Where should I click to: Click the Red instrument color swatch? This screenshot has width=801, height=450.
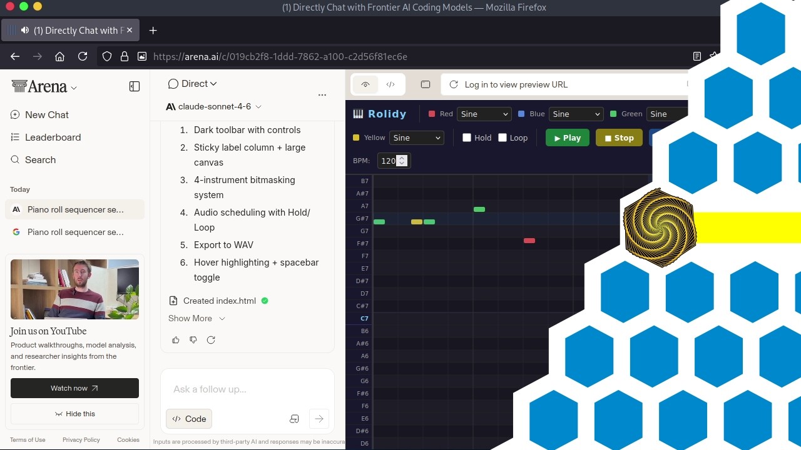[x=432, y=114]
